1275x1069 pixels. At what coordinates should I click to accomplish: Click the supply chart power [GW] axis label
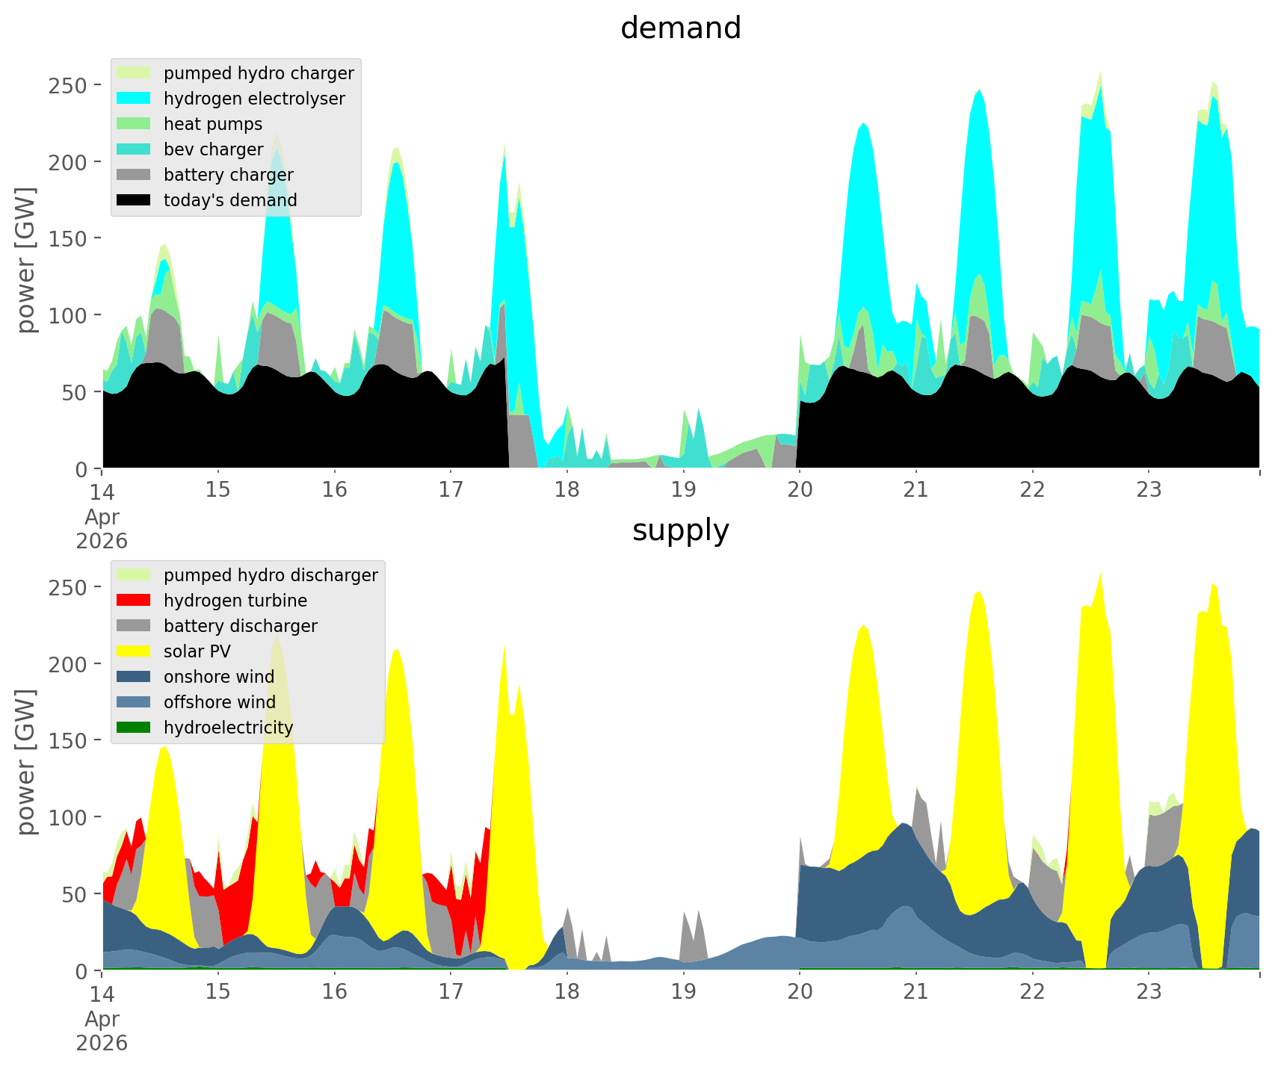(x=27, y=762)
